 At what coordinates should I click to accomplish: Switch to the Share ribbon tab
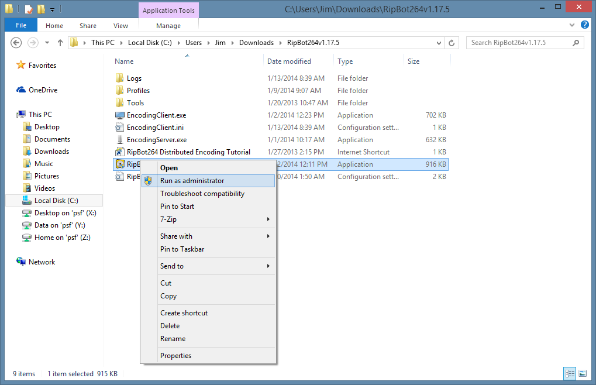click(88, 26)
